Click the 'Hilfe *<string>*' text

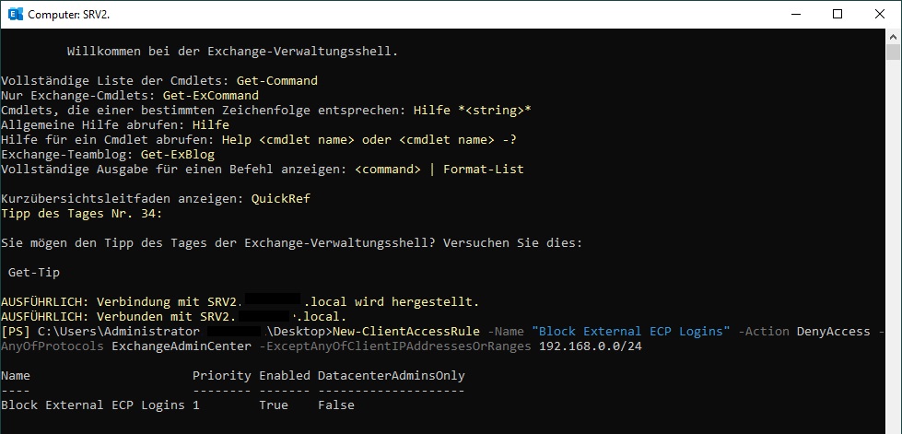point(472,110)
